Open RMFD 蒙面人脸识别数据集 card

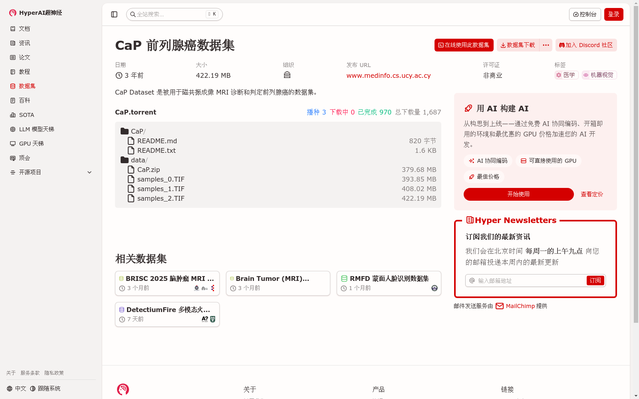tap(389, 283)
